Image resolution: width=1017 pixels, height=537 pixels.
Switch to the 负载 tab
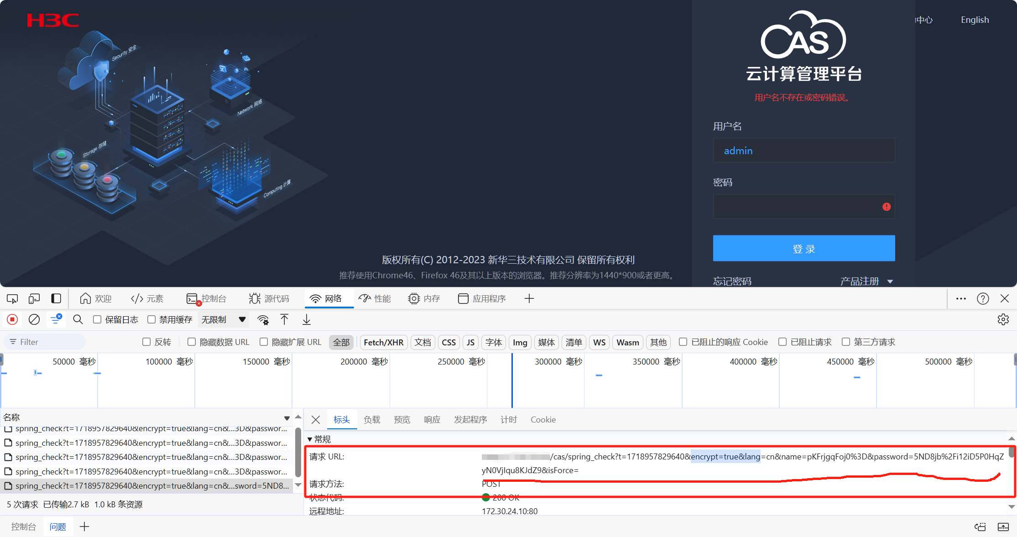pos(372,420)
